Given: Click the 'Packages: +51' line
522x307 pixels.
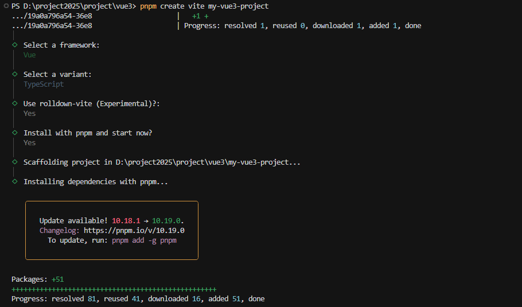Looking at the screenshot, I should [38, 279].
